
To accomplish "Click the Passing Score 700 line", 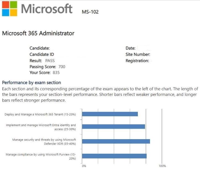I will [47, 67].
